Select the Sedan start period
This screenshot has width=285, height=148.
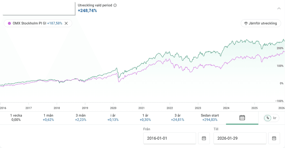(x=210, y=117)
